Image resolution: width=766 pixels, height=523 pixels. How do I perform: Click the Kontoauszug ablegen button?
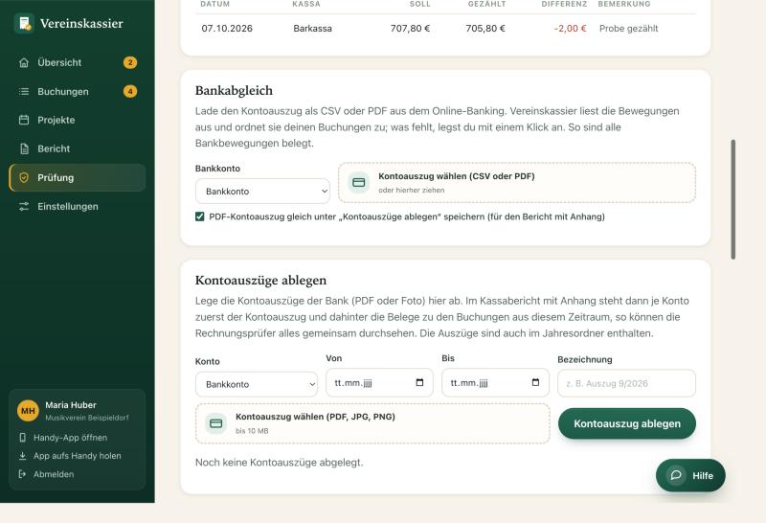(x=627, y=423)
